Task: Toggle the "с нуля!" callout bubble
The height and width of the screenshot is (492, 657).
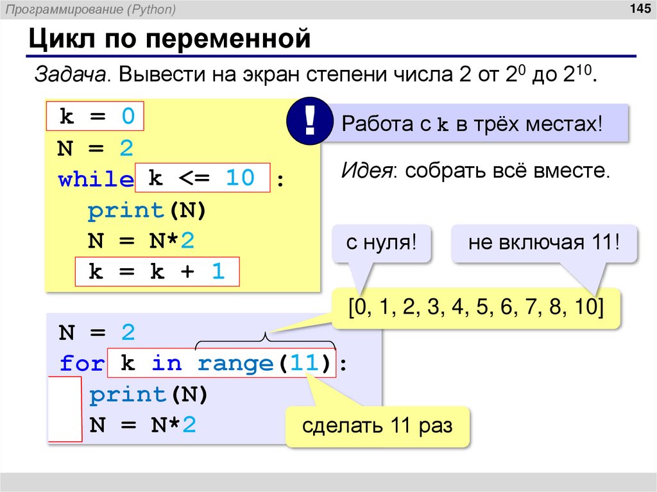Action: point(381,243)
